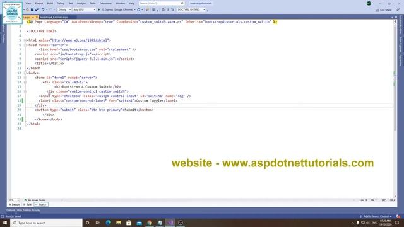
Task: Click the No issues found indicator
Action: (35, 200)
